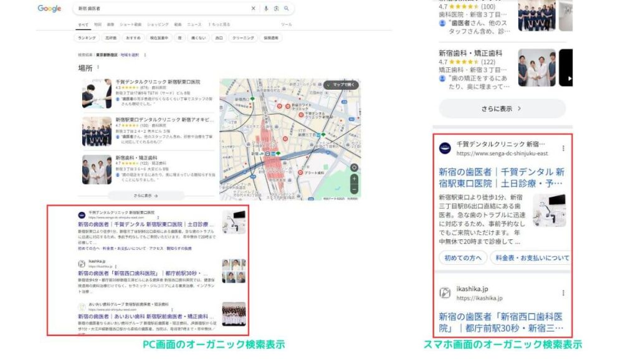
Task: Click 新宿歯科・矯正歯科 listing photo, PC view
Action: (x=97, y=170)
